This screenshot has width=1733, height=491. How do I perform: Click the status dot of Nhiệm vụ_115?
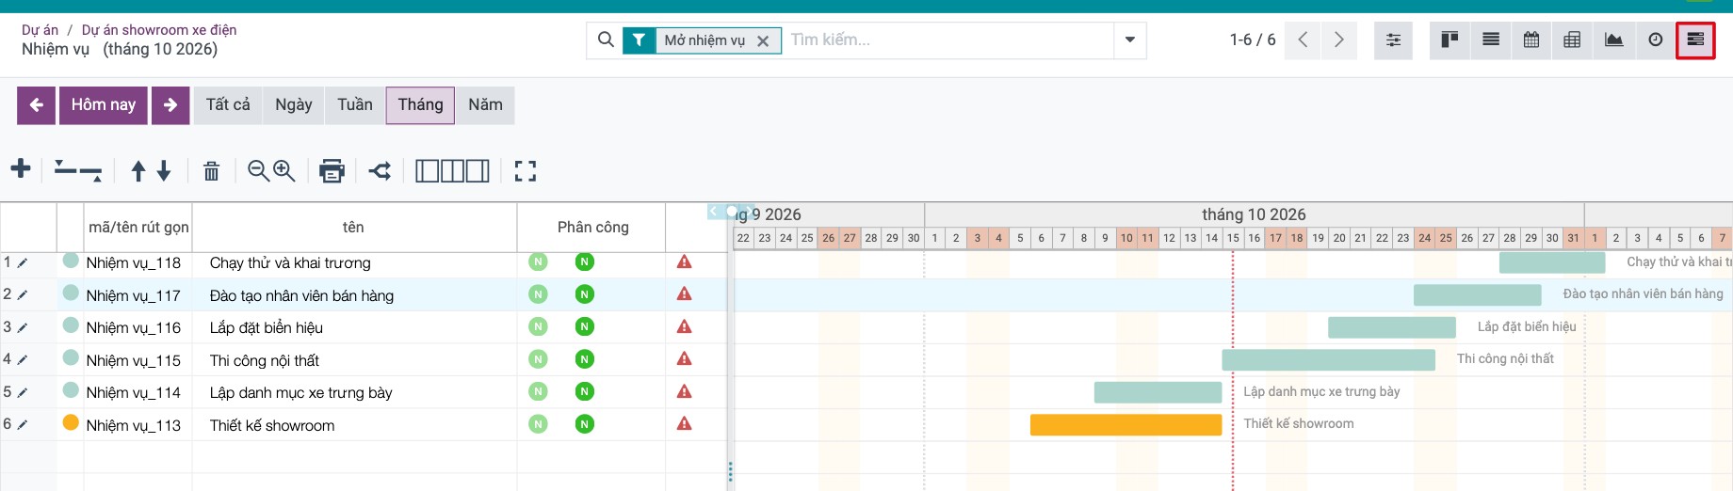[x=71, y=357]
